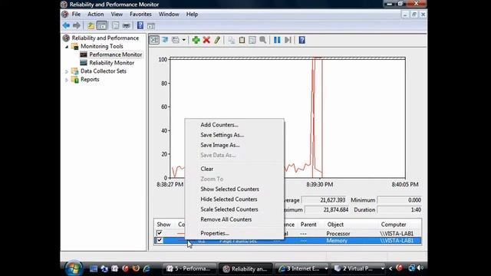Toggle the Show/Hide Action Pane icon
The width and height of the screenshot is (491, 276).
coord(151,25)
